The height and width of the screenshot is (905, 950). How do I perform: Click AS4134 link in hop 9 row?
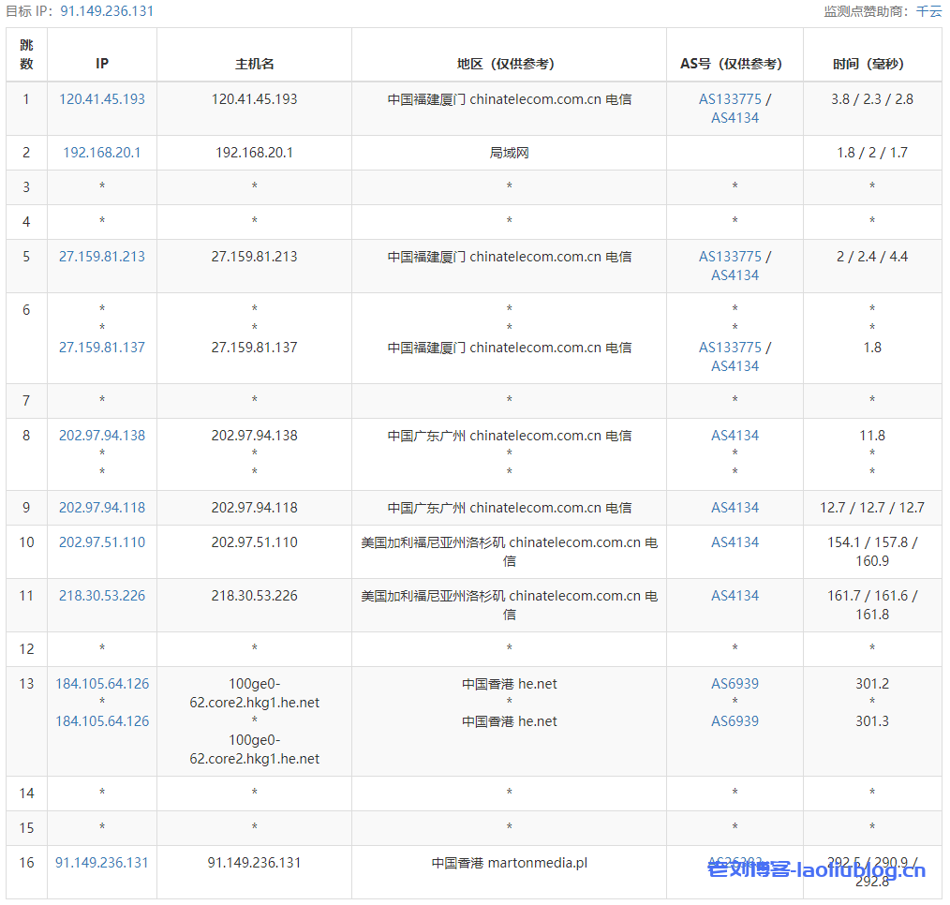(x=734, y=507)
